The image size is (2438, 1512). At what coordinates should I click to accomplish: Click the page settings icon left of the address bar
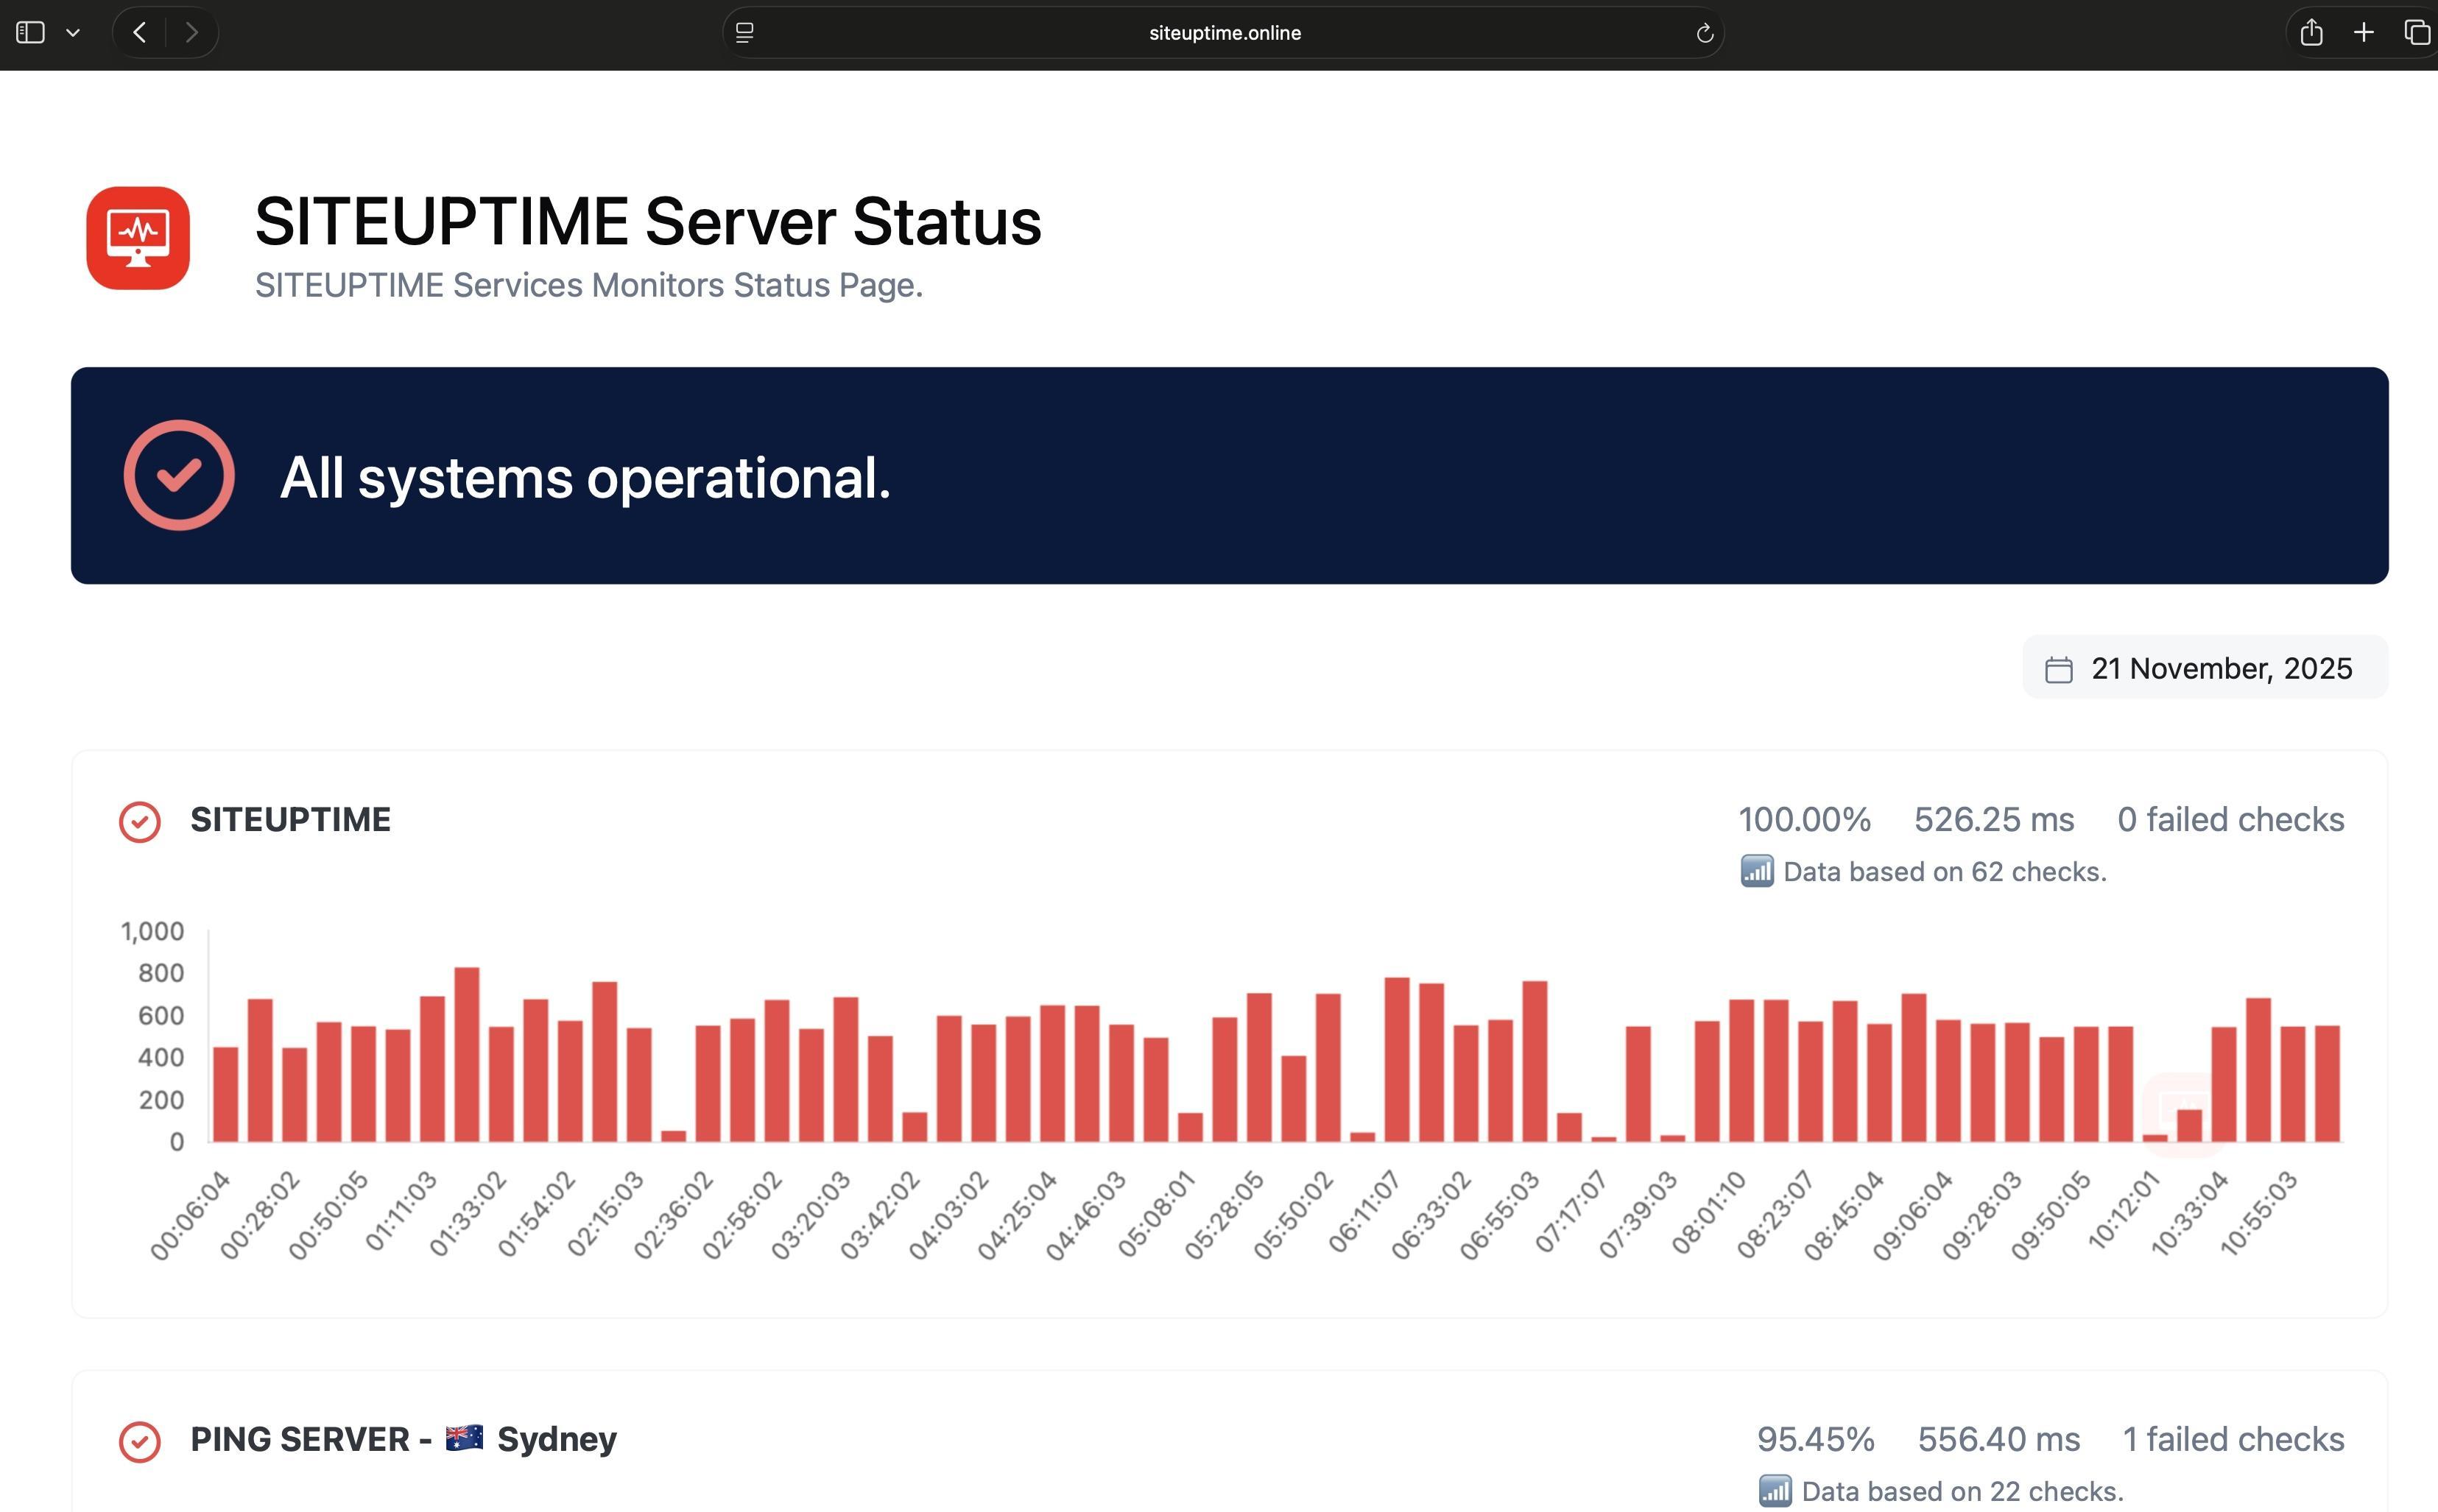745,32
